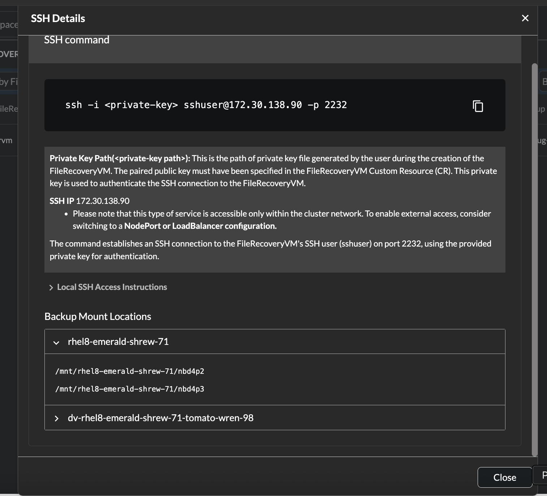Copy the SSH command to clipboard
The height and width of the screenshot is (496, 547).
(478, 106)
